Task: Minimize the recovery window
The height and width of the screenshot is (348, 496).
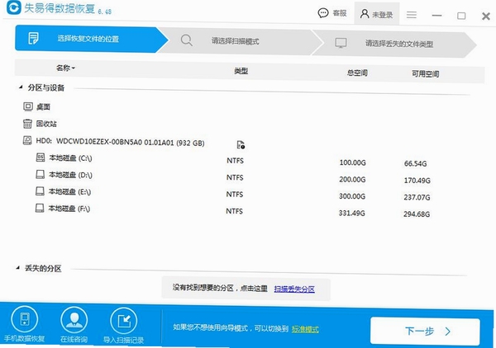Action: 436,15
